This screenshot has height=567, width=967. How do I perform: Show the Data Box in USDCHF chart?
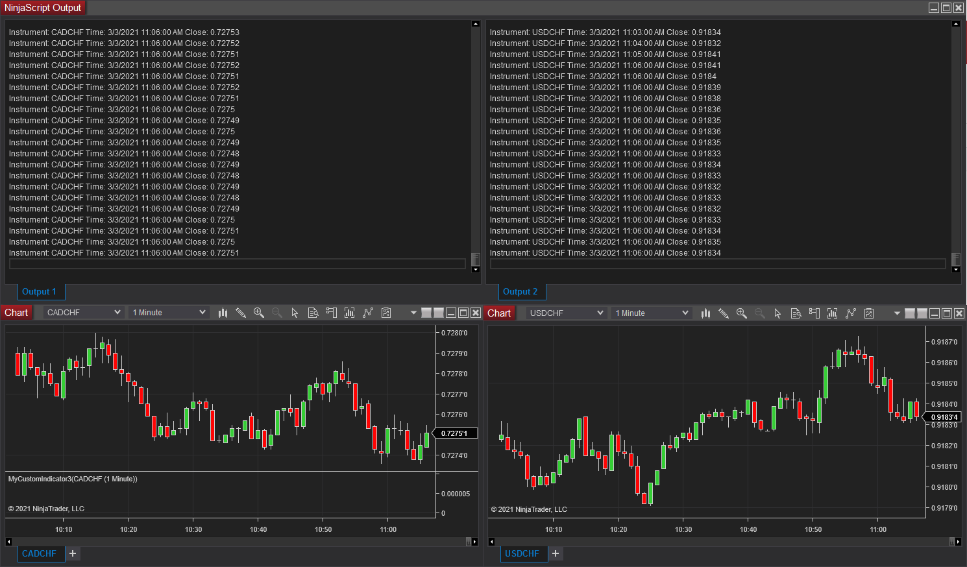796,313
